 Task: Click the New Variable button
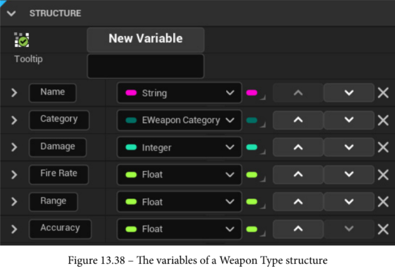coord(145,39)
